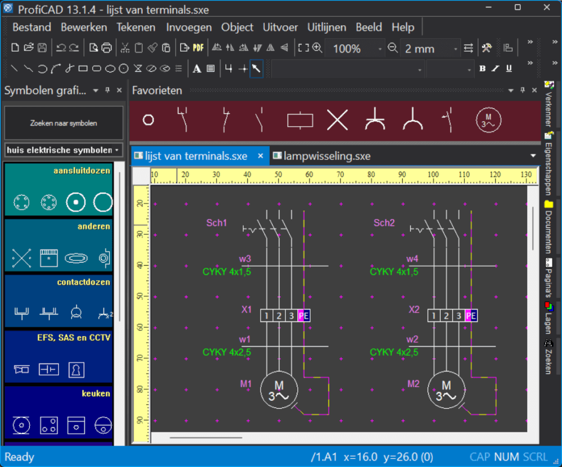Select the rounded rectangle tool
Viewport: 562px width, 467px height.
click(x=97, y=68)
